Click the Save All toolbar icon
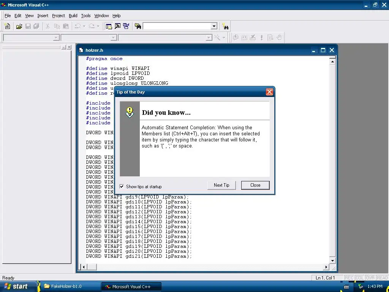This screenshot has width=389, height=292. pyautogui.click(x=36, y=26)
